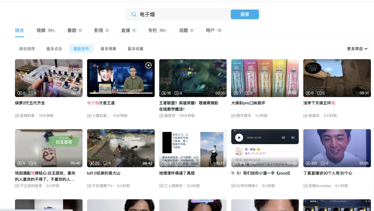Click the play overlay icon on 电子烟才是王道 thumbnail

point(148,65)
